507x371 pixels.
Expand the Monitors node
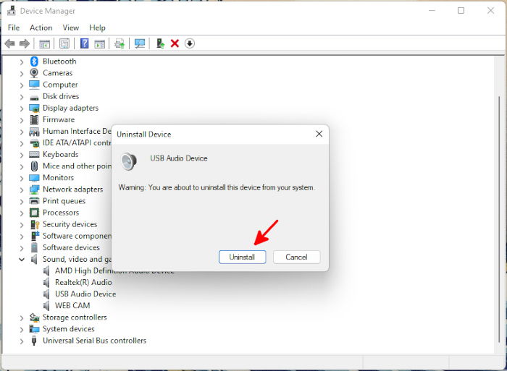[x=22, y=178]
